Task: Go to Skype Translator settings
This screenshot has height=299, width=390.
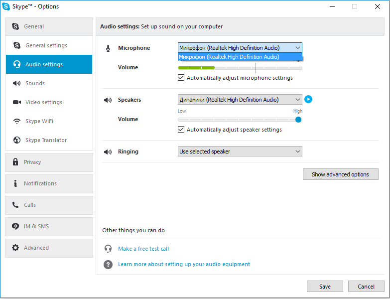Action: click(49, 140)
